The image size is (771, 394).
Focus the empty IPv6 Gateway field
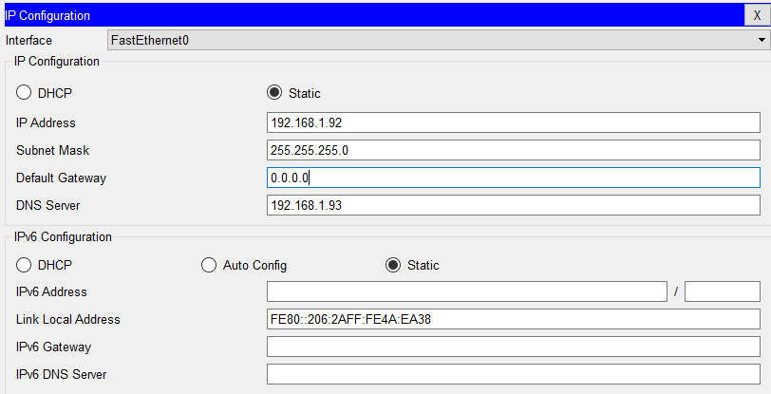coord(514,347)
